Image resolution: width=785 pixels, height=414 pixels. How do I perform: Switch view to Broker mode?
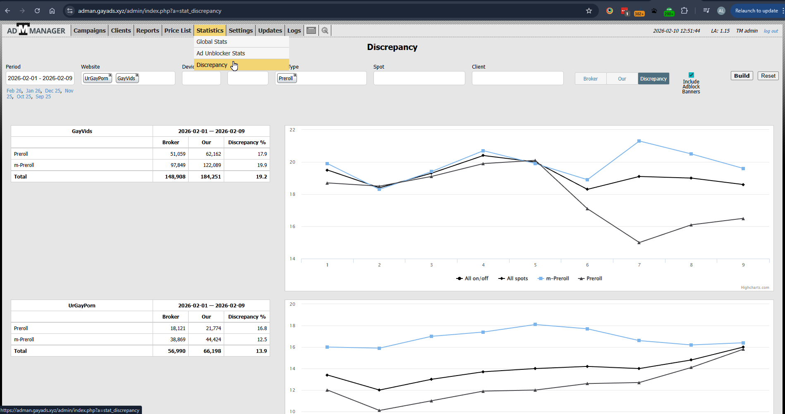pos(590,79)
